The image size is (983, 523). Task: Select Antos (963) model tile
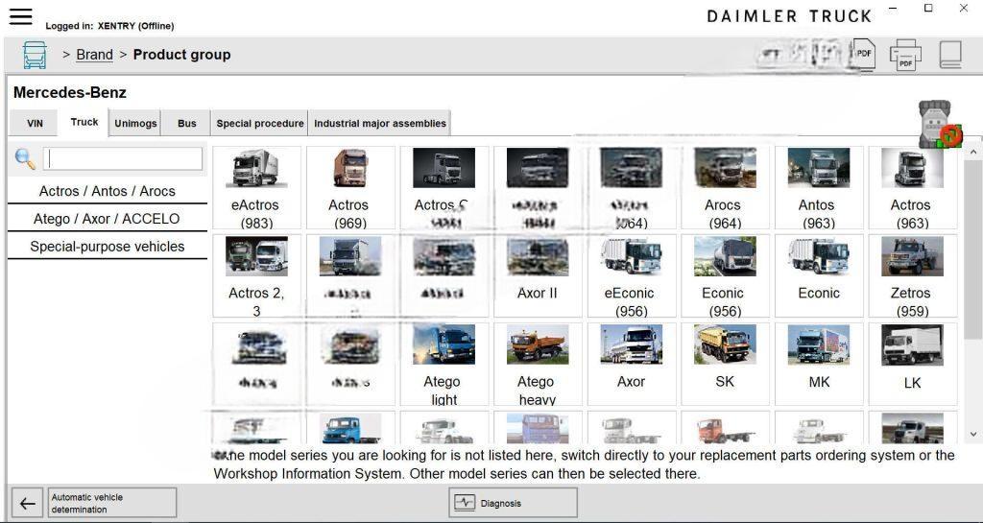click(819, 187)
